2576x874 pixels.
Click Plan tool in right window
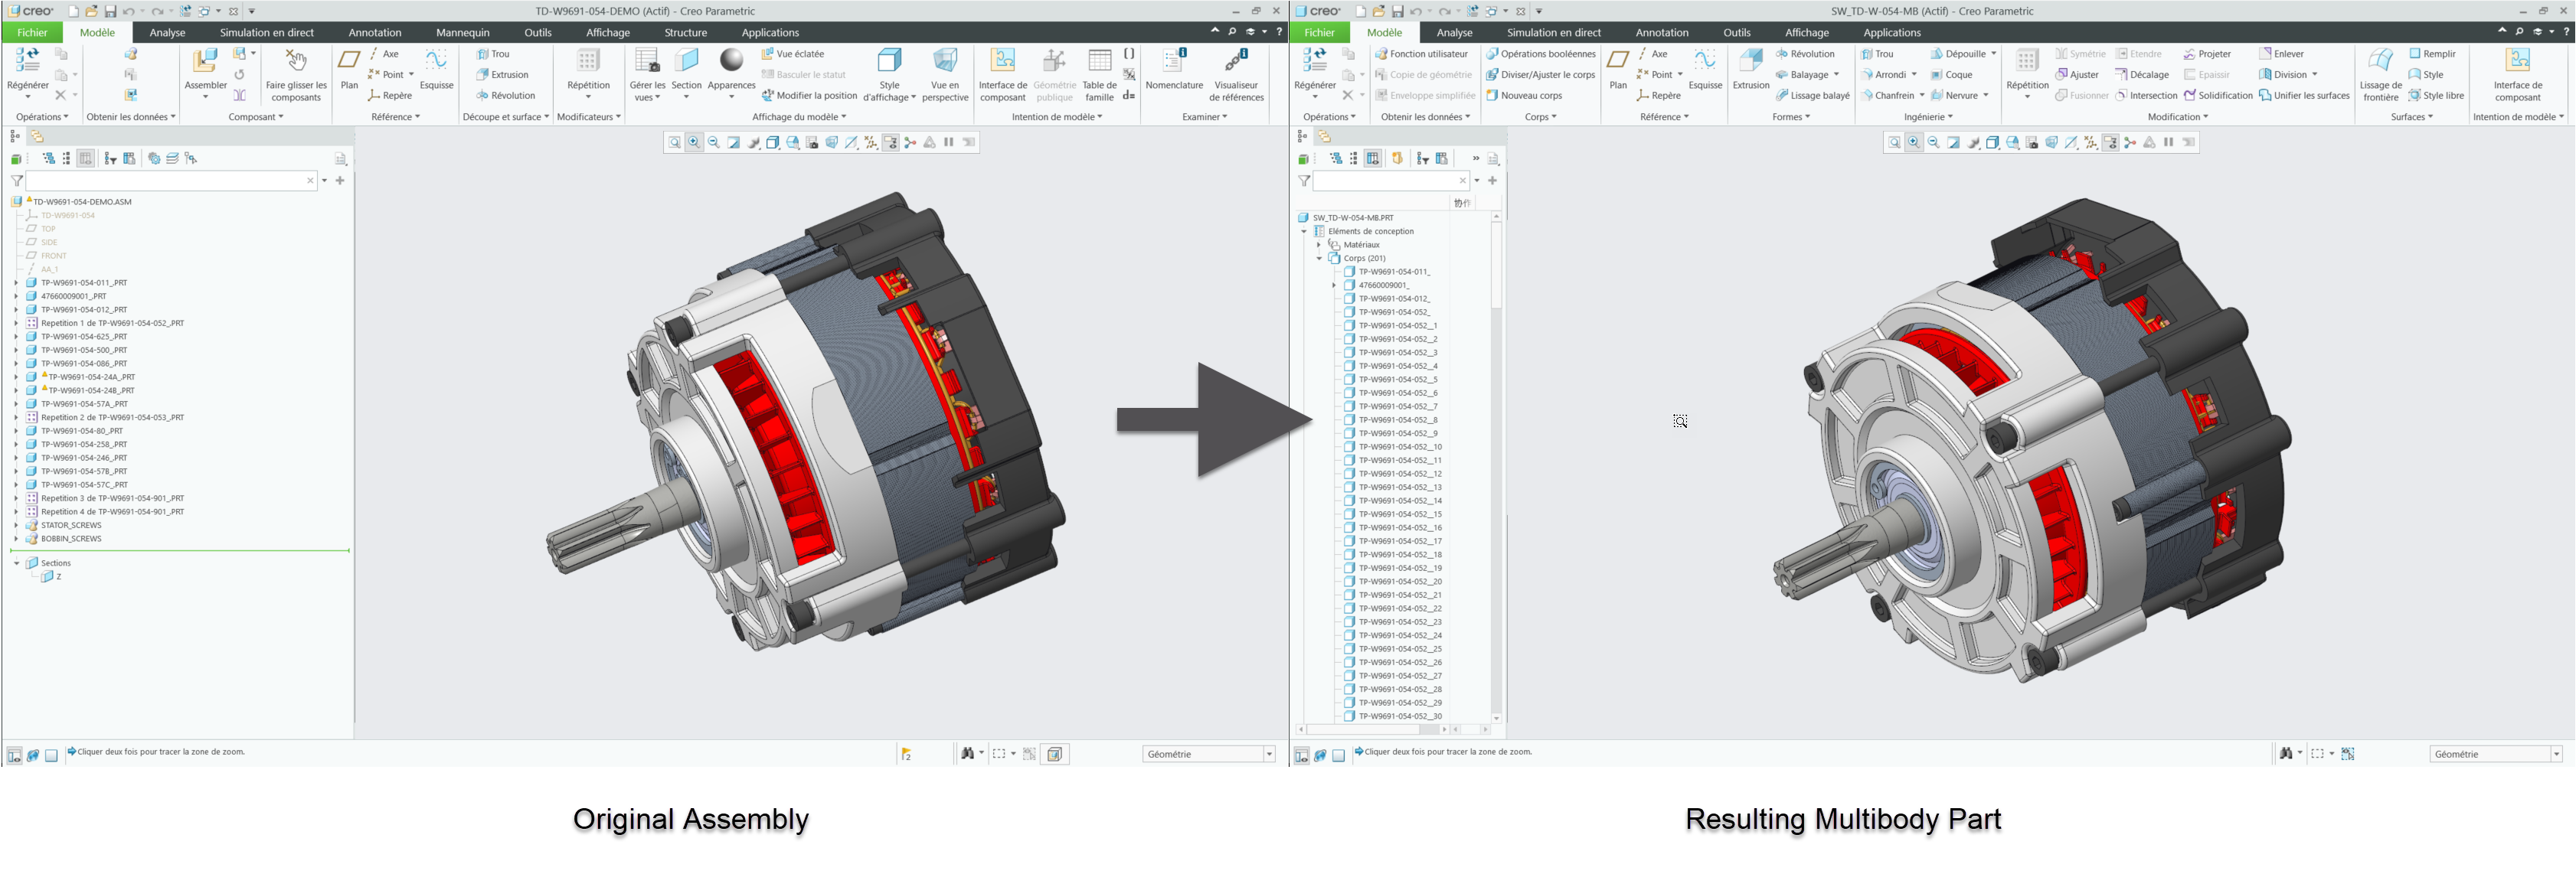pos(1617,68)
